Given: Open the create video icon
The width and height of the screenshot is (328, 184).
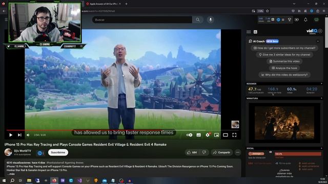Looking at the screenshot, I should tap(297, 19).
